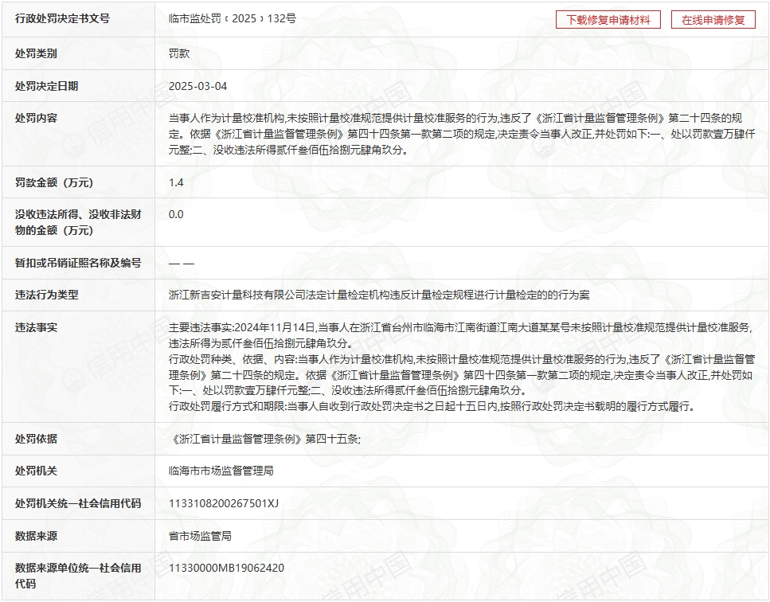The height and width of the screenshot is (602, 770).
Task: Click the penalty category value 罚款
Action: pyautogui.click(x=179, y=54)
